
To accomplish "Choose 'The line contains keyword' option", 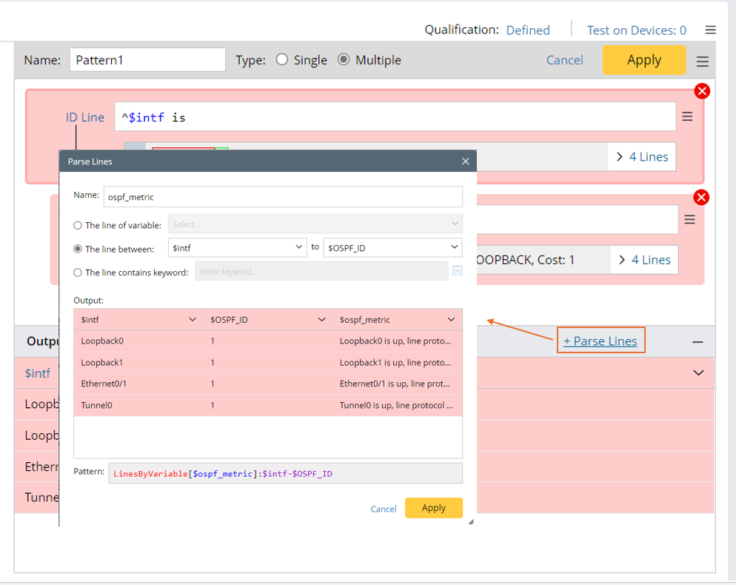I will [x=78, y=273].
